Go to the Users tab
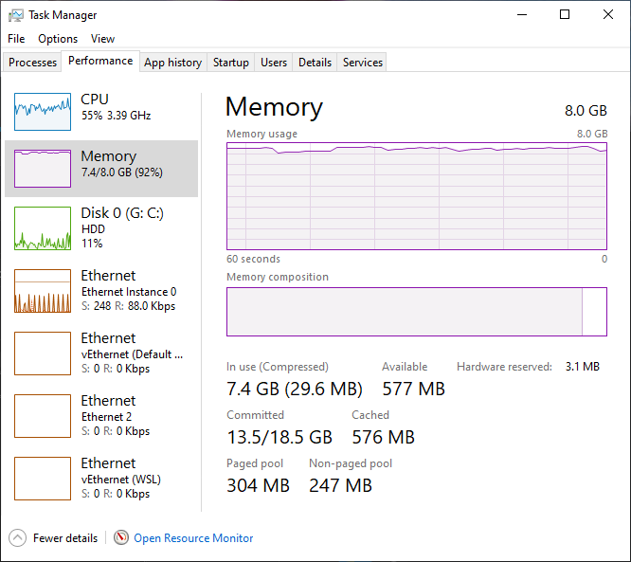Image resolution: width=631 pixels, height=562 pixels. pos(274,63)
